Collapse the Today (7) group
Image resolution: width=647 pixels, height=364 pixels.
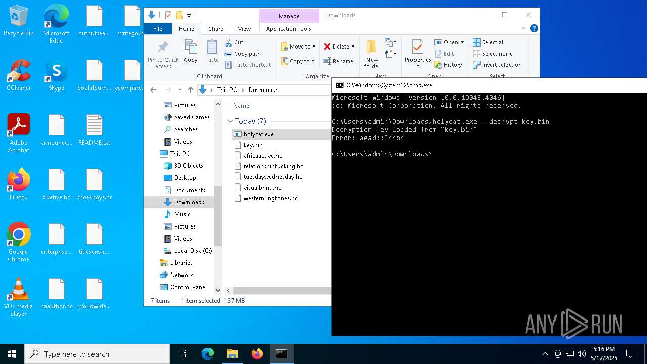(230, 121)
